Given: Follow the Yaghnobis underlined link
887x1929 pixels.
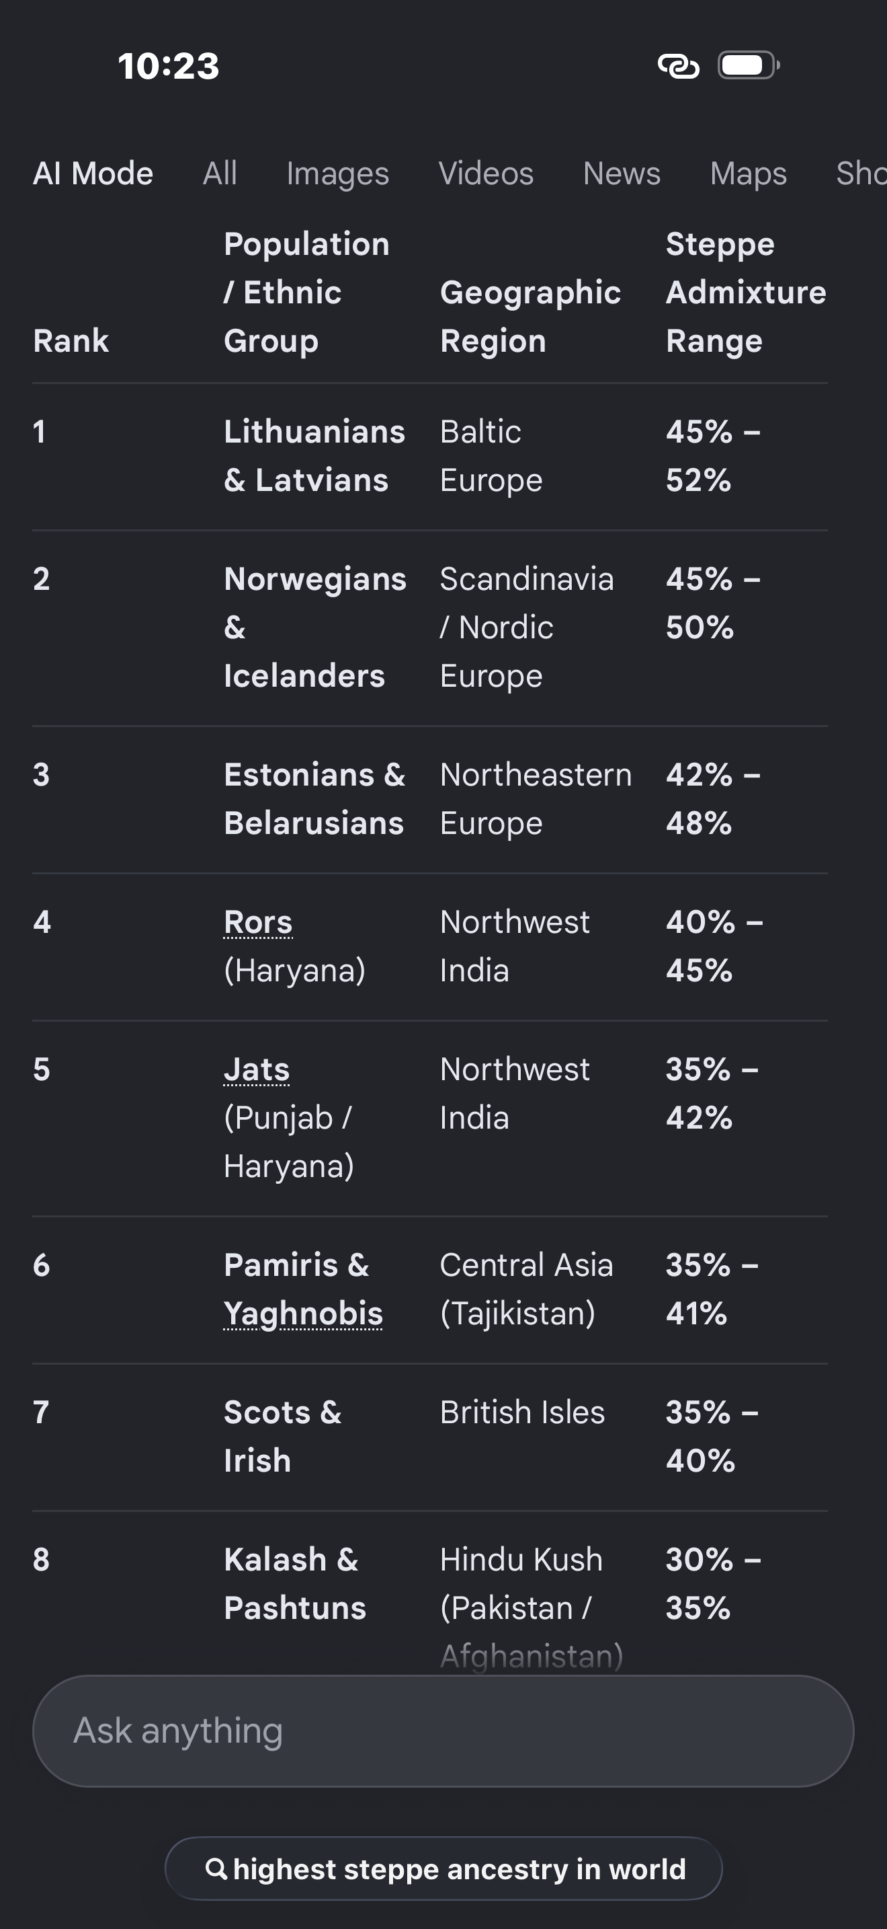Looking at the screenshot, I should point(303,1314).
